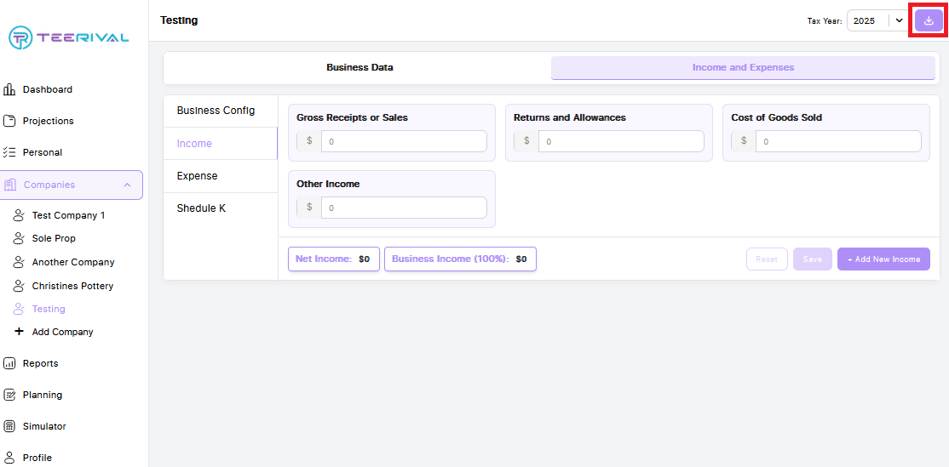
Task: Open Planning via its notepad icon
Action: pyautogui.click(x=9, y=395)
